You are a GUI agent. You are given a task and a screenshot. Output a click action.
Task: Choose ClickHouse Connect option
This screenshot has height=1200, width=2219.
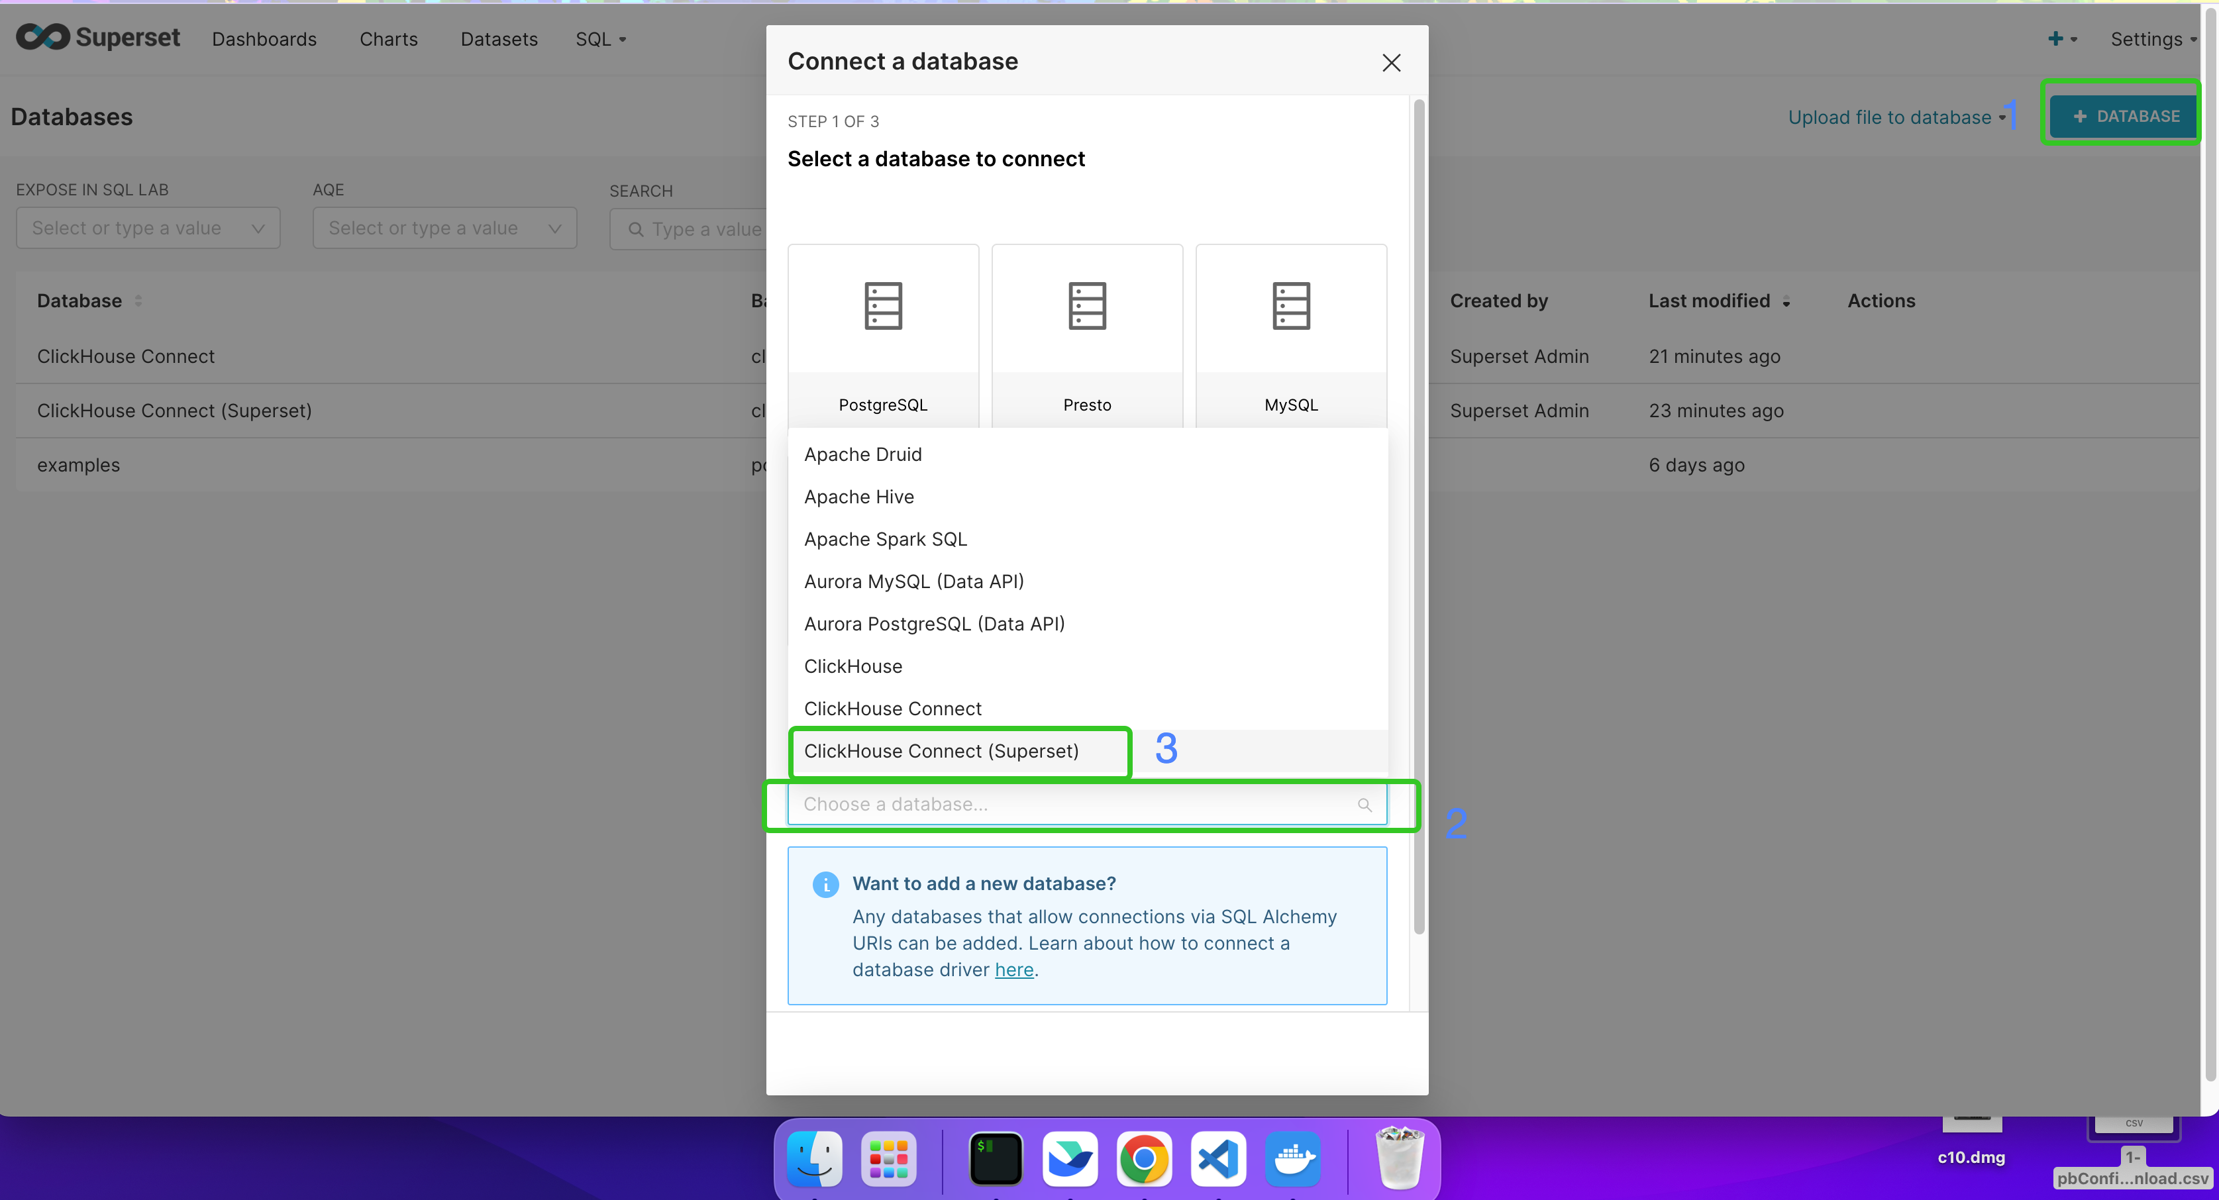1087,708
